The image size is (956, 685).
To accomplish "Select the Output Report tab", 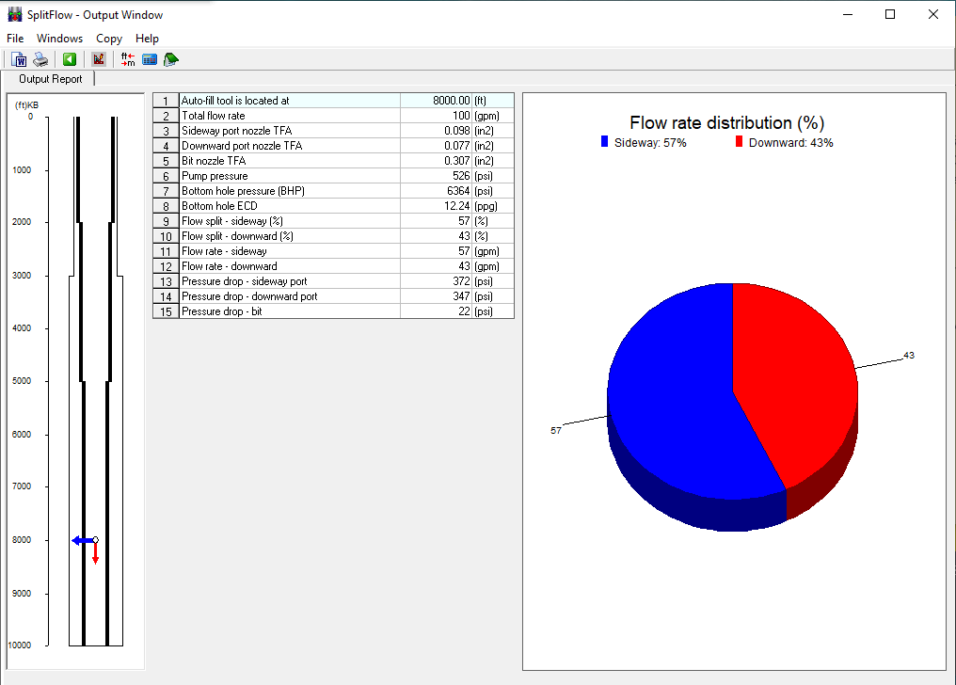I will pyautogui.click(x=51, y=79).
